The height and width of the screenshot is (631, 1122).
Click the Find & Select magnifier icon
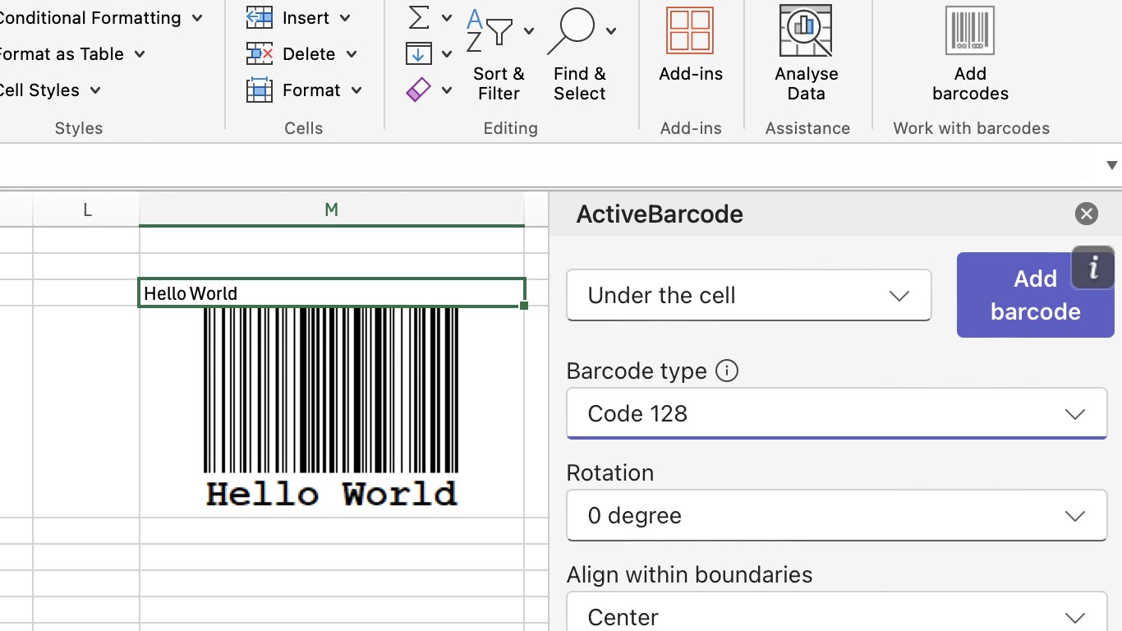[x=572, y=31]
